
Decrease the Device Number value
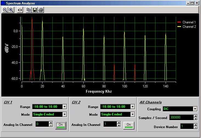click(x=196, y=128)
